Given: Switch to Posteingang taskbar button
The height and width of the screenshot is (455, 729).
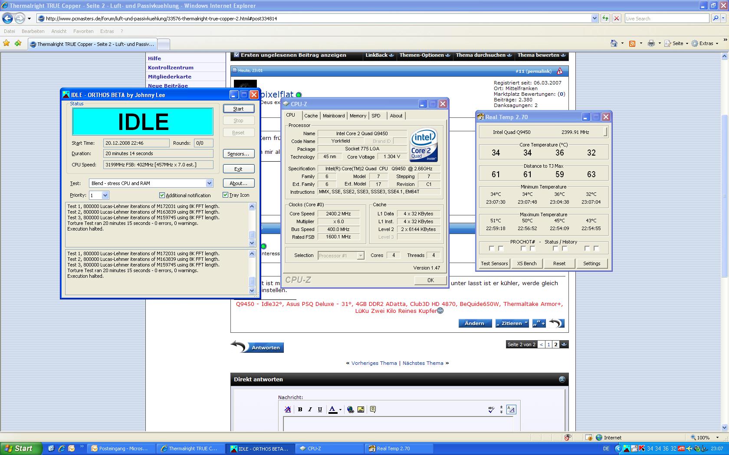Looking at the screenshot, I should coord(121,448).
